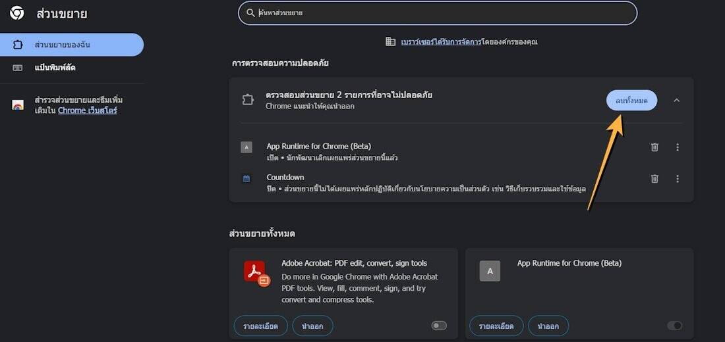Screen dimensions: 725x342
Task: Toggle the App Runtime for Chrome card switch
Action: (x=674, y=326)
